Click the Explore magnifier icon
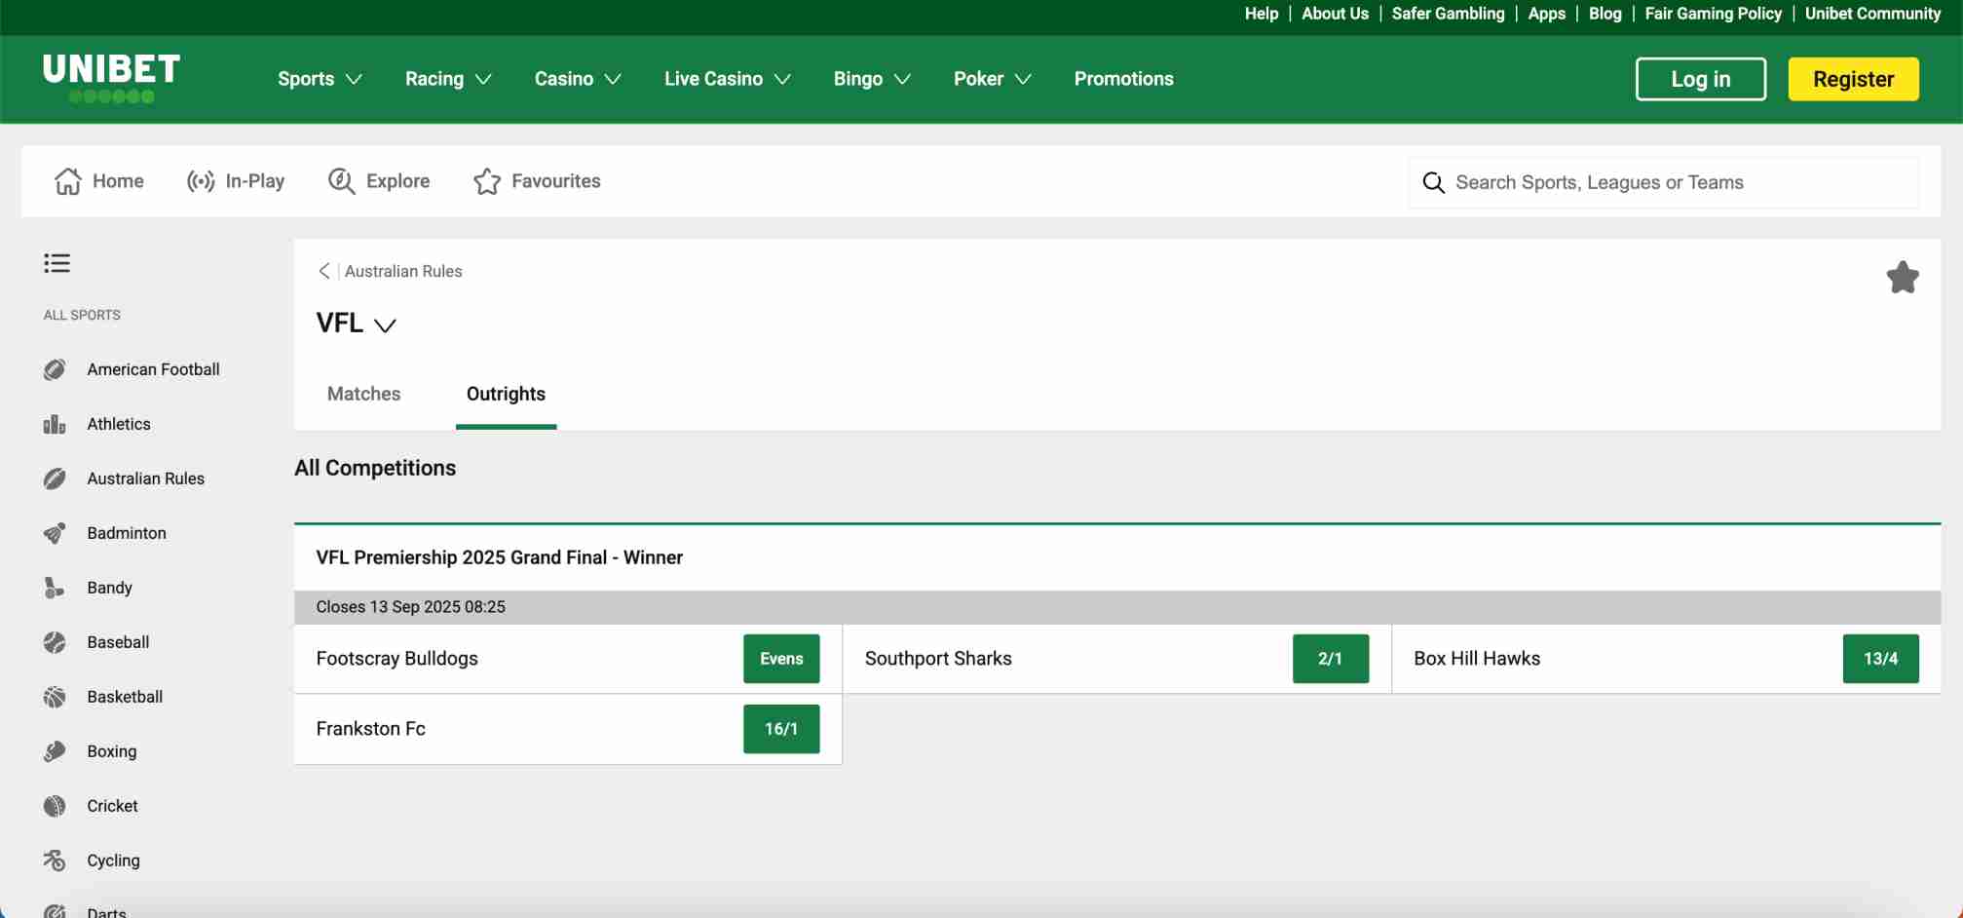1963x918 pixels. click(341, 181)
